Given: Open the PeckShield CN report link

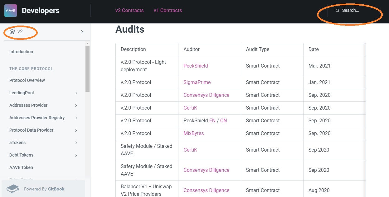Looking at the screenshot, I should (223, 121).
